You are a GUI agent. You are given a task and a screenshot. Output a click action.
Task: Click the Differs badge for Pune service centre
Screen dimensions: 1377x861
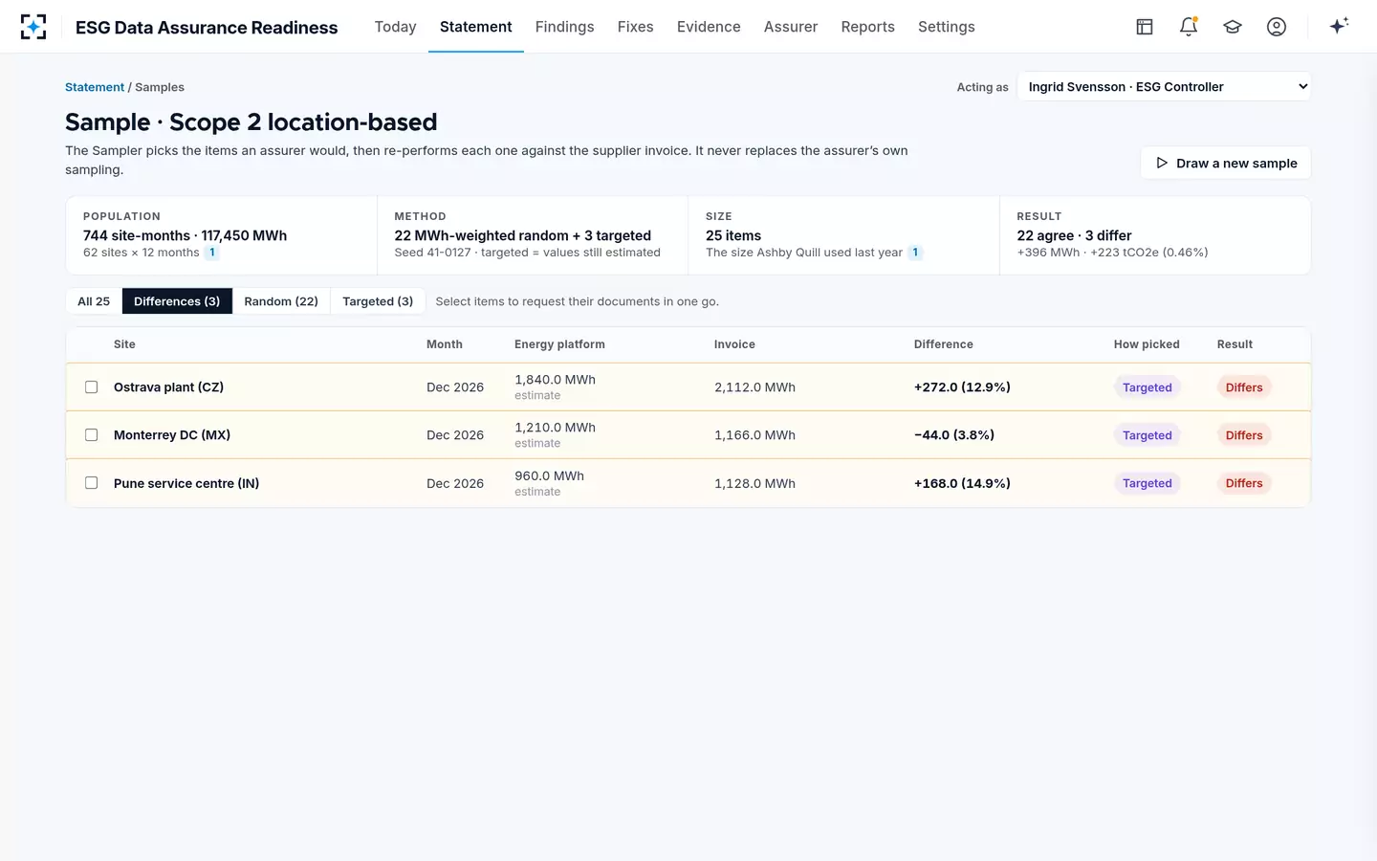point(1244,483)
